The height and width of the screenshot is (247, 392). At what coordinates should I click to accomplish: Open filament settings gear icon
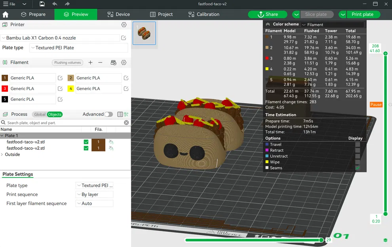click(124, 62)
